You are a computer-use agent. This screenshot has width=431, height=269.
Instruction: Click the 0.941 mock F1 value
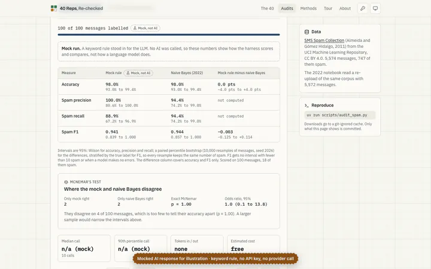pos(112,132)
